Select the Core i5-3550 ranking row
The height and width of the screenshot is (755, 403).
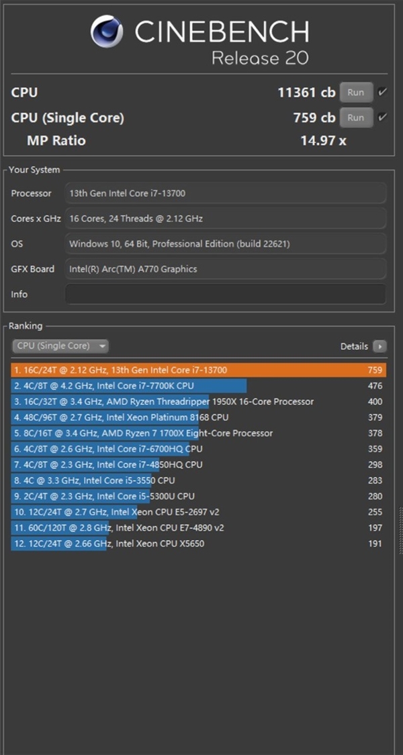[x=198, y=480]
